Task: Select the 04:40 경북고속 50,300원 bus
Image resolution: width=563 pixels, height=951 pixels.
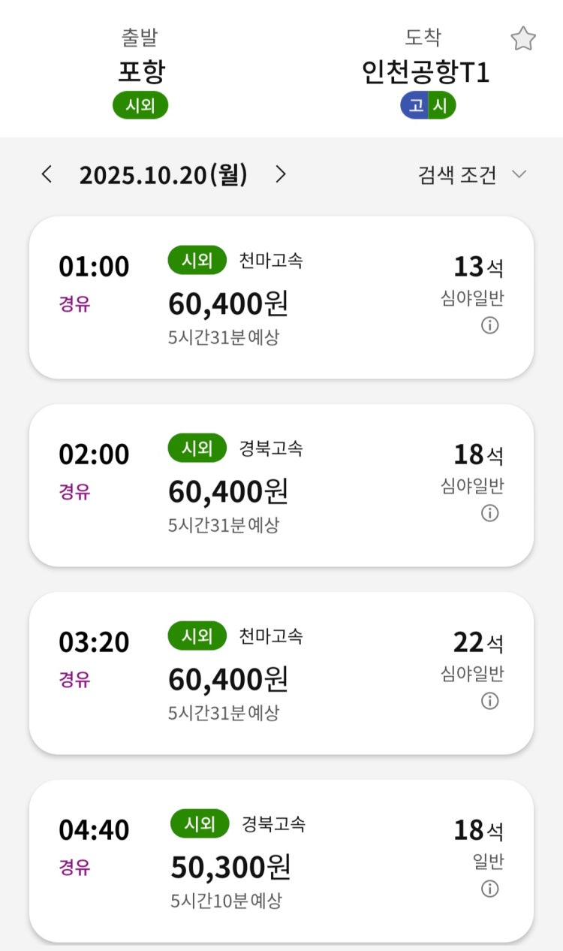Action: [281, 861]
